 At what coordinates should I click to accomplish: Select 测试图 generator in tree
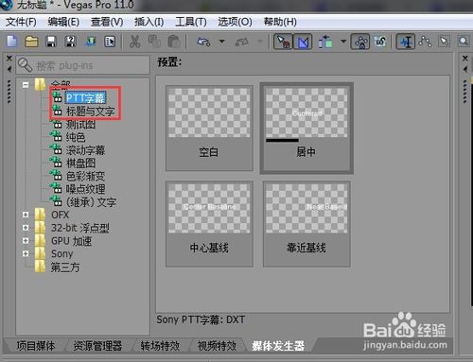coord(80,125)
